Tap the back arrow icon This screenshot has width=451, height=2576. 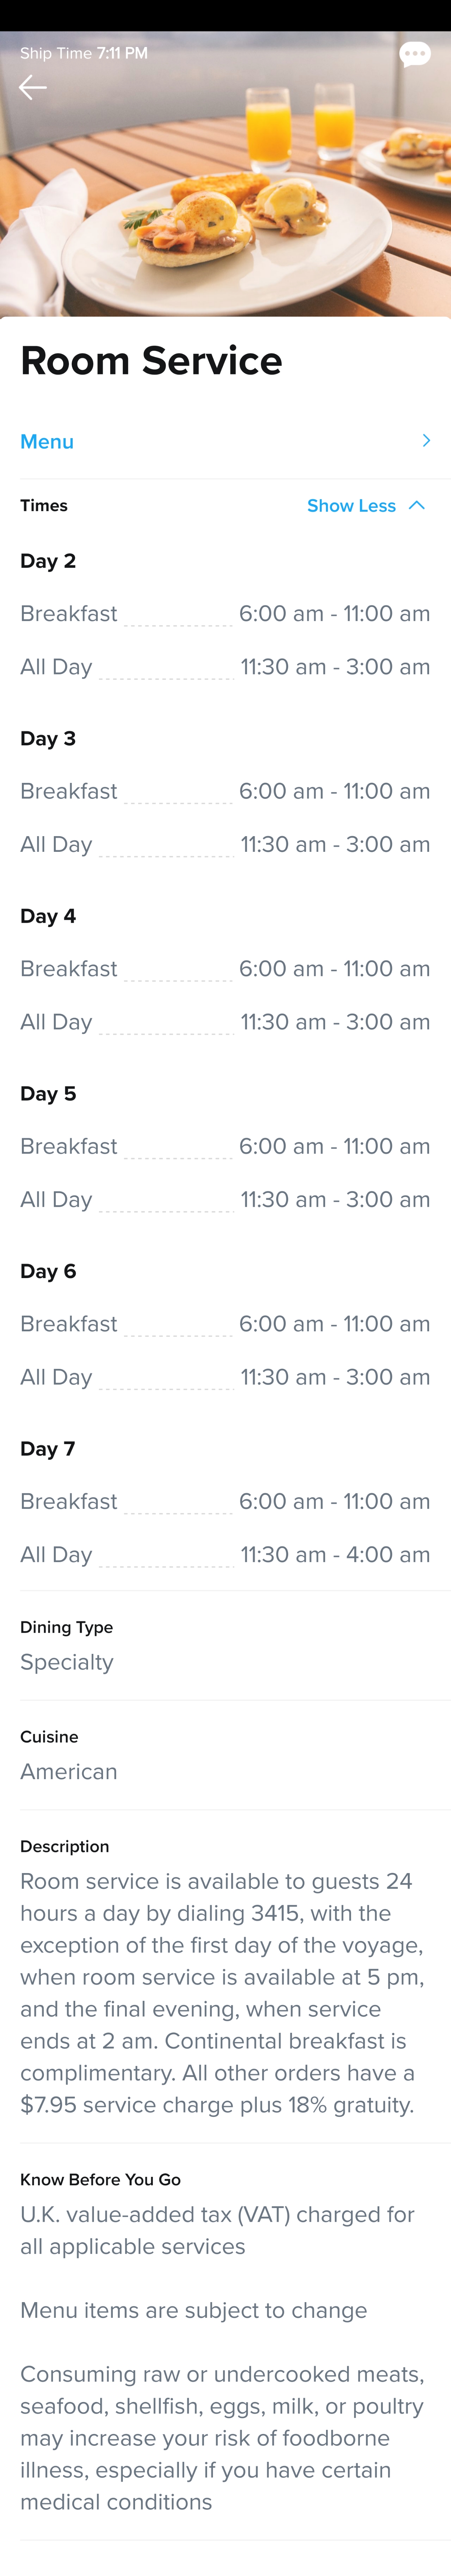point(33,88)
